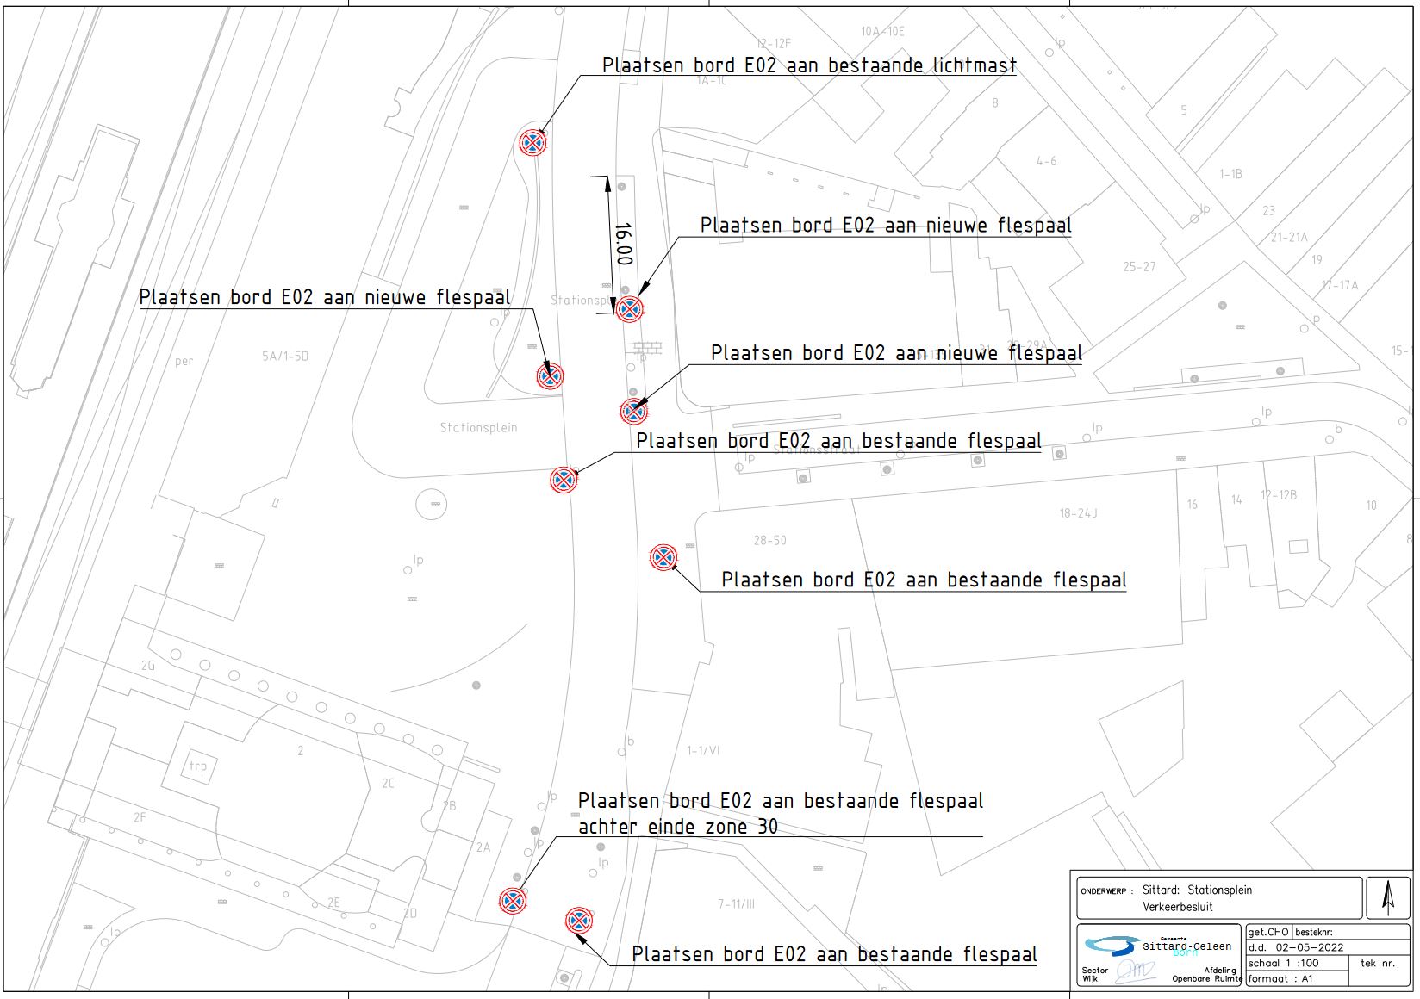Click the E02 sign next to building 28-50
This screenshot has width=1420, height=999.
point(663,558)
